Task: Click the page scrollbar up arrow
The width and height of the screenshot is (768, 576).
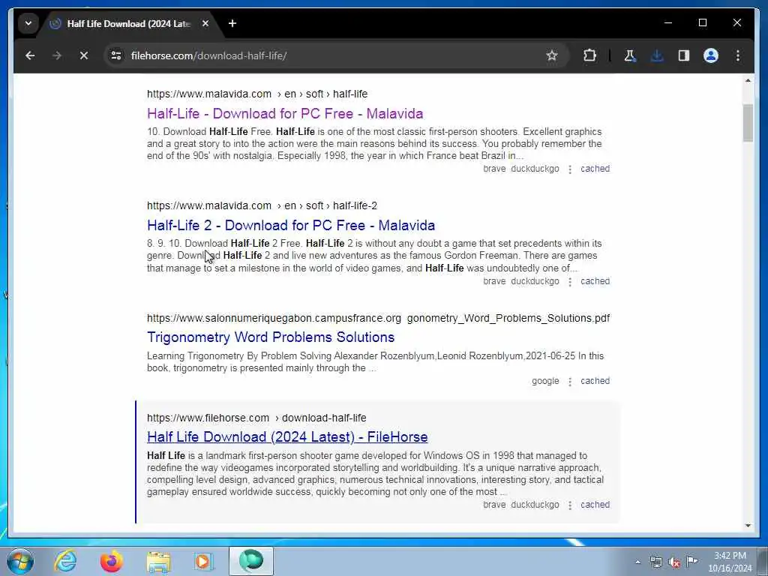Action: pos(748,80)
